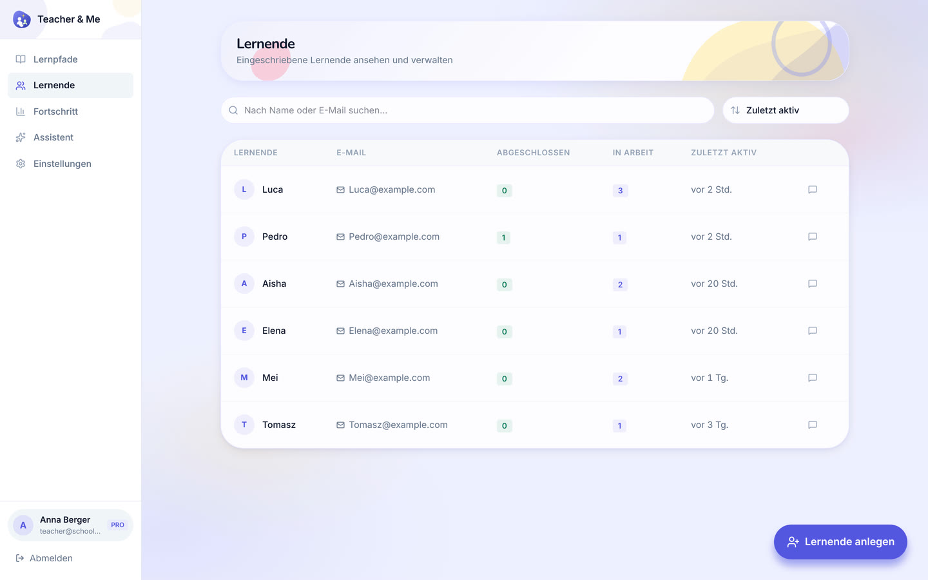
Task: Open message icon for Pedro
Action: click(813, 237)
